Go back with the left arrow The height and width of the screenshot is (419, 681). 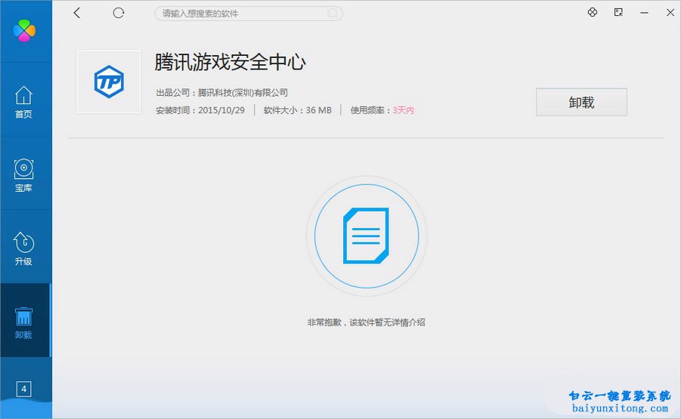click(x=77, y=13)
